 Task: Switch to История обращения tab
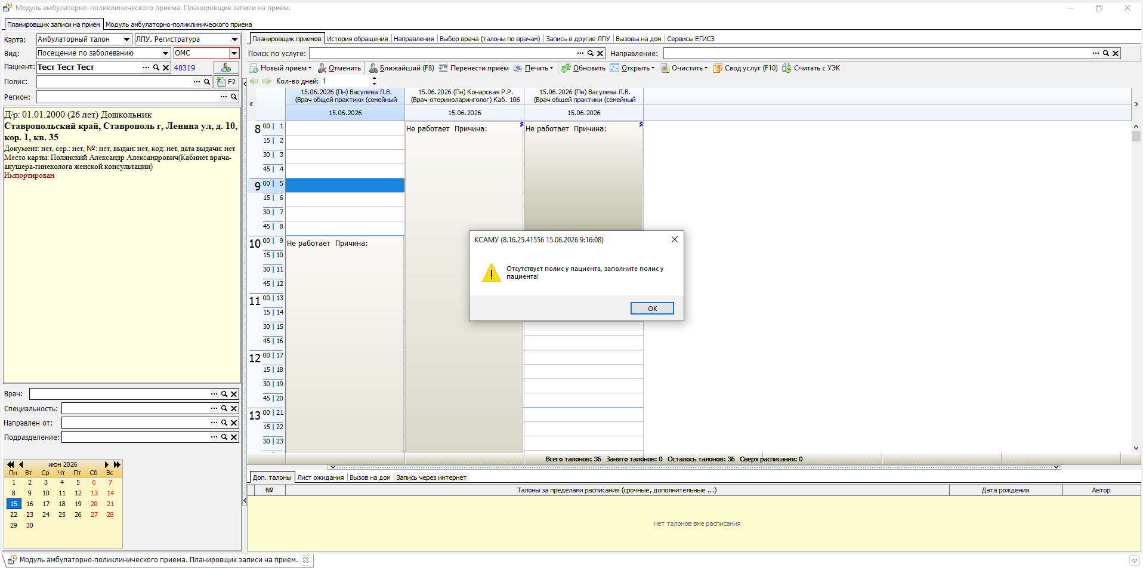pyautogui.click(x=357, y=39)
